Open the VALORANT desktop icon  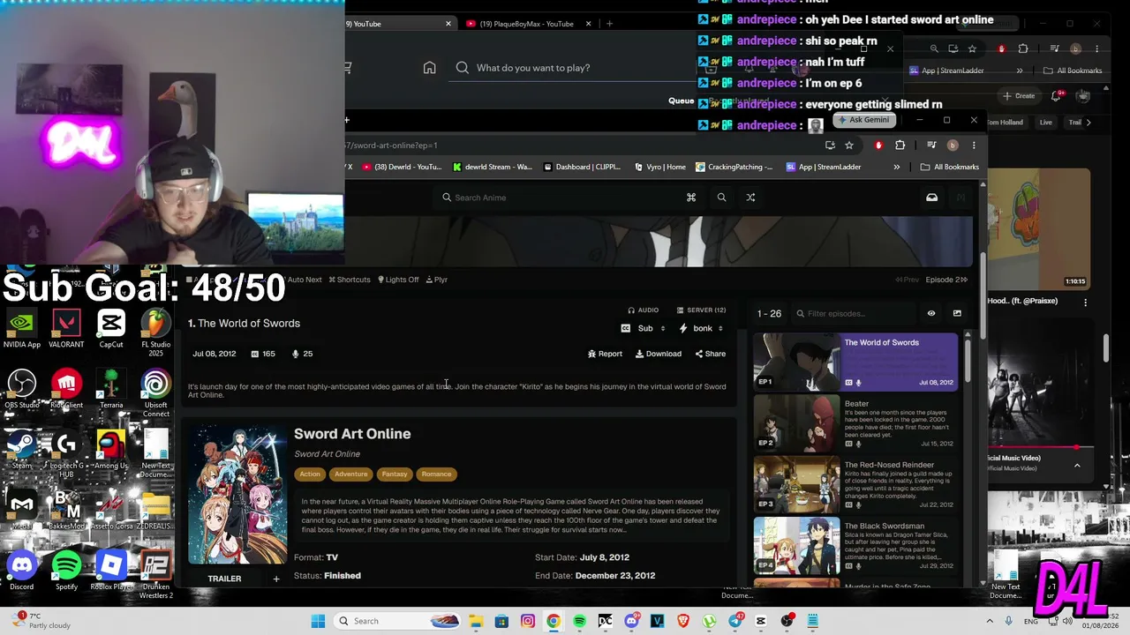66,328
